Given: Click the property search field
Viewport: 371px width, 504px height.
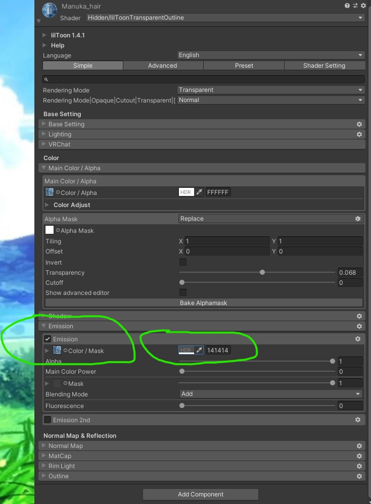Looking at the screenshot, I should (203, 79).
